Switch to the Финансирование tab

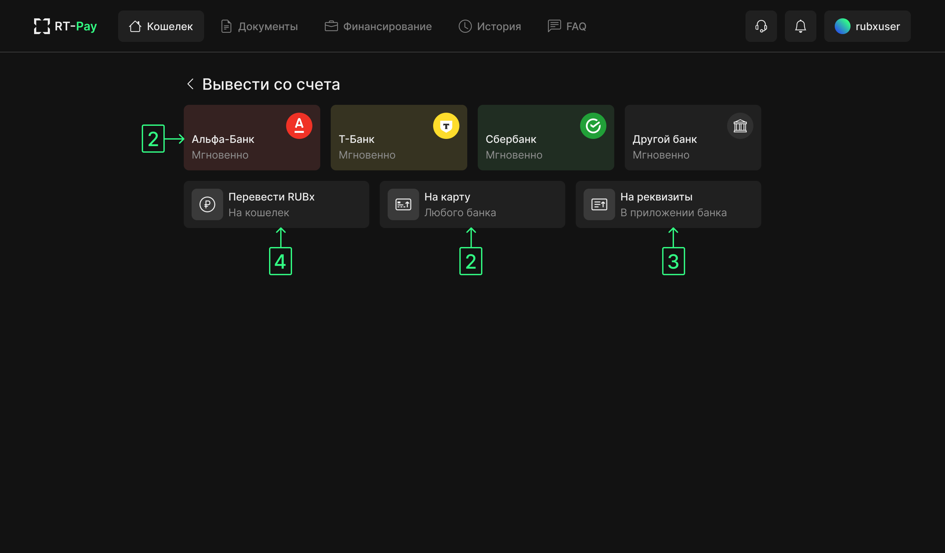[378, 26]
